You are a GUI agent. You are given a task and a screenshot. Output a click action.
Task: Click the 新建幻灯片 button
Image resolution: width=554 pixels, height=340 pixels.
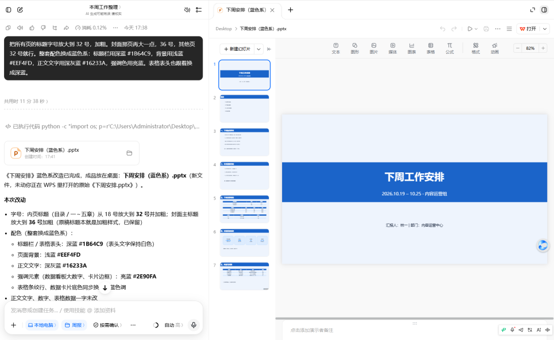237,49
